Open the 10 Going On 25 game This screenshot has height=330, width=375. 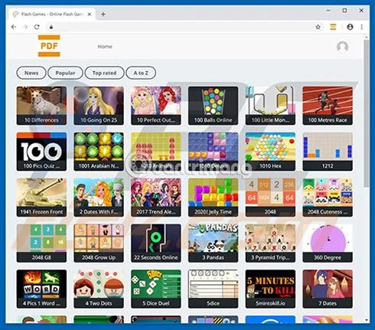(x=99, y=106)
